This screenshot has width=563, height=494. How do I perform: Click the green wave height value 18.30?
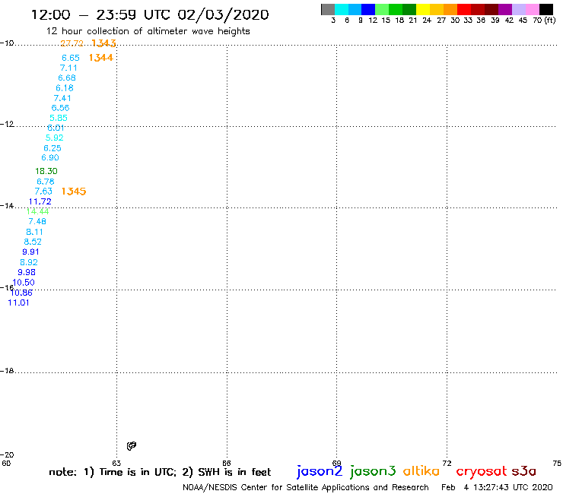(x=46, y=171)
